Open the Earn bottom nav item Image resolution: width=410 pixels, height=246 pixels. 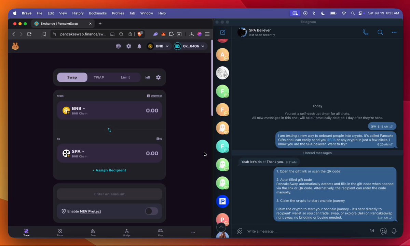(x=93, y=233)
